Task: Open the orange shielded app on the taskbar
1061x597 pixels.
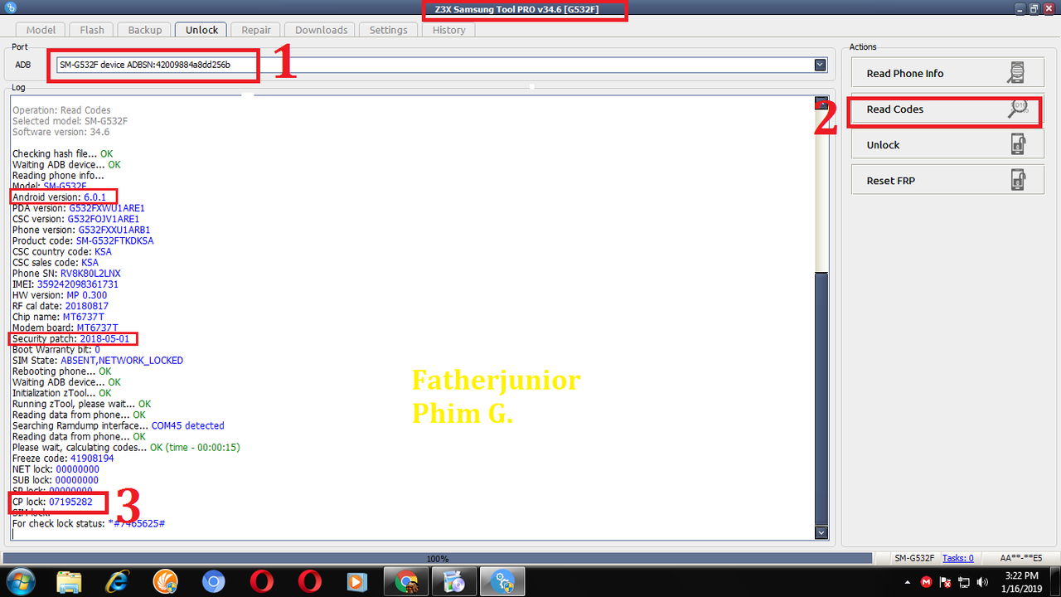Action: (x=165, y=581)
